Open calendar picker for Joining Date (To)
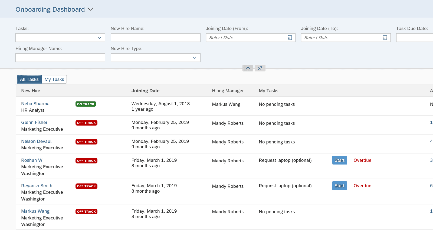Viewport: 433px width, 230px height. (x=385, y=38)
